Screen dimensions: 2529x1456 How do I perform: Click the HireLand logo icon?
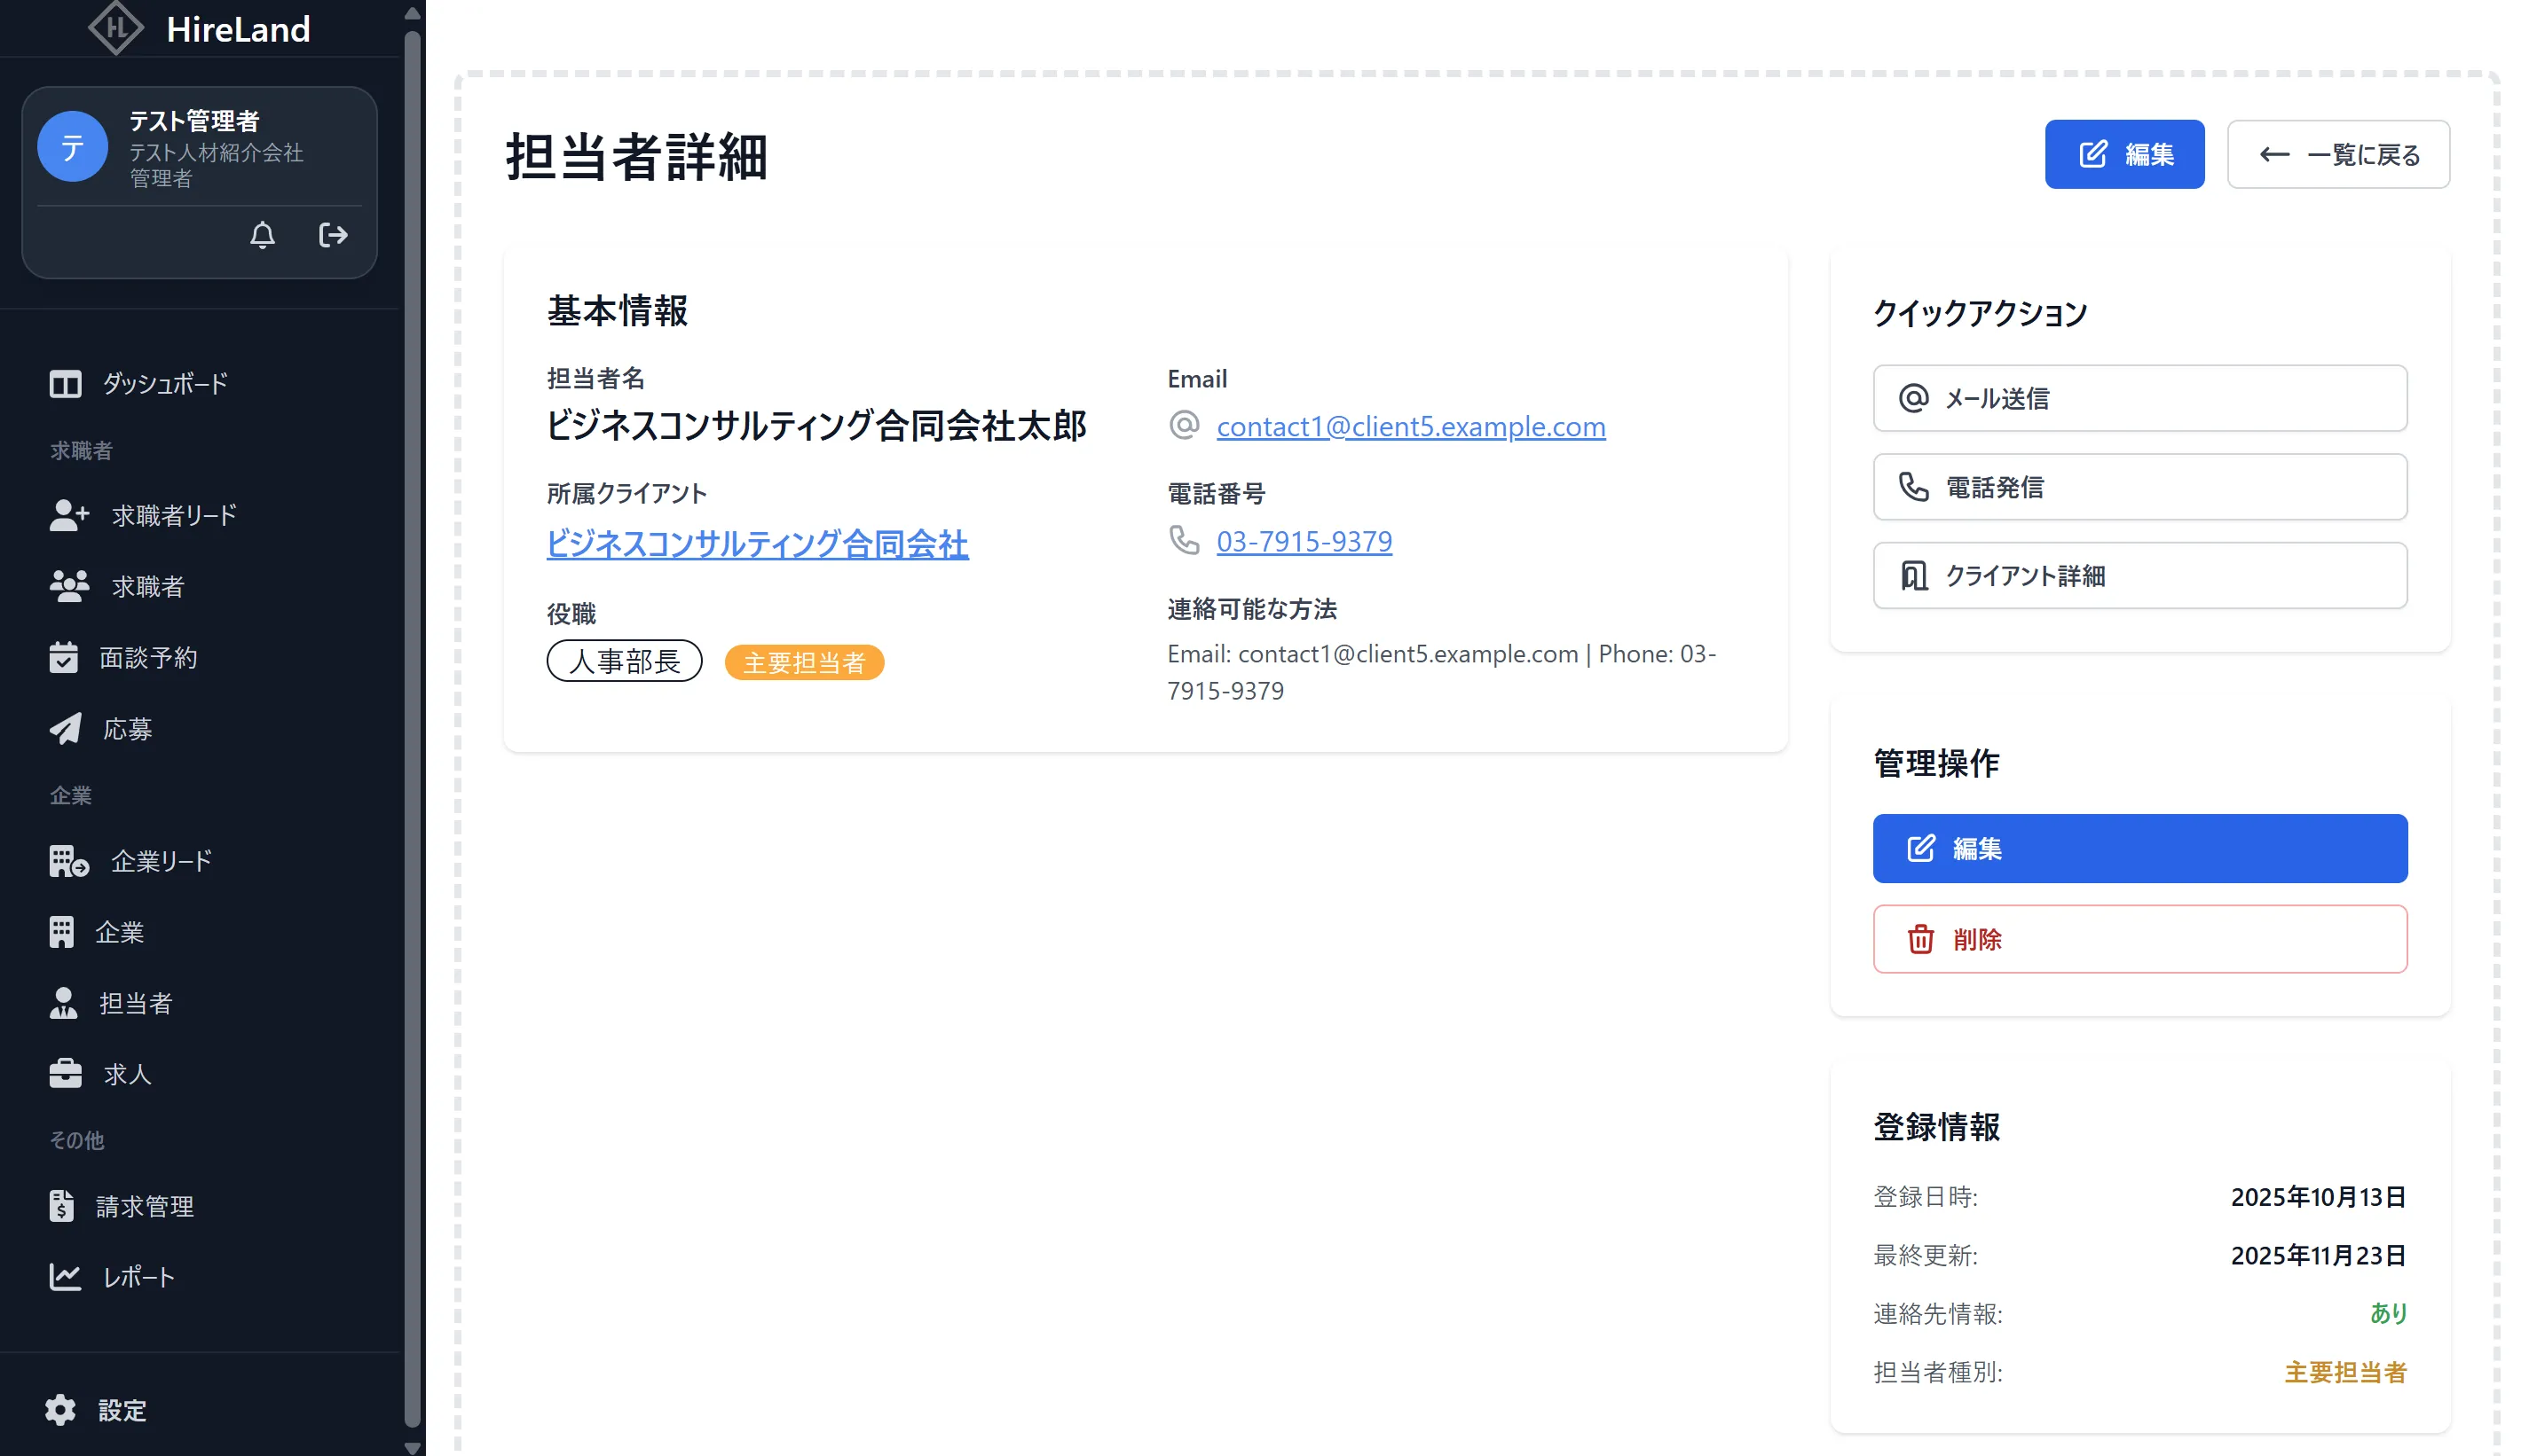[x=116, y=28]
